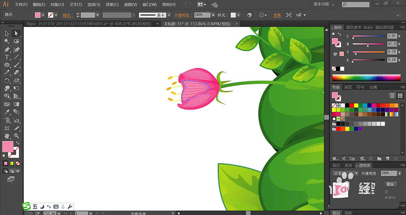This screenshot has height=215, width=406.
Task: Select the Eyedropper tool
Action: [x=7, y=112]
